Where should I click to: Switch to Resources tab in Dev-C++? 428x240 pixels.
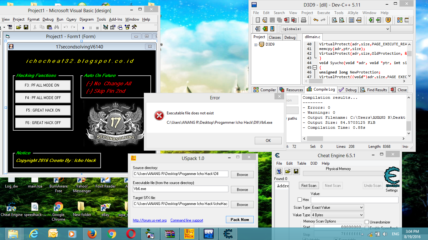coord(291,90)
